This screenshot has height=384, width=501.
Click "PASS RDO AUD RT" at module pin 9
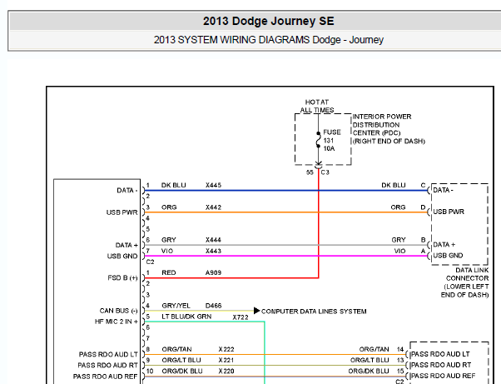[108, 366]
